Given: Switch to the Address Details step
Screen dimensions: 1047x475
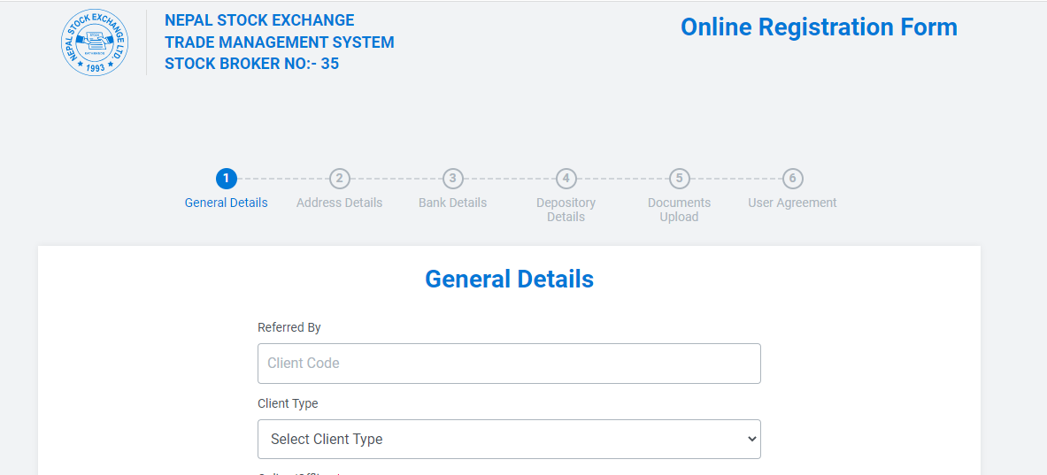Looking at the screenshot, I should click(x=339, y=203).
